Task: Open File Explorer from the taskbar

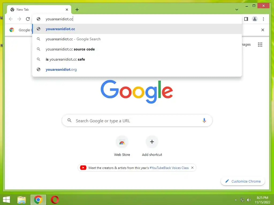Action: pos(22,200)
